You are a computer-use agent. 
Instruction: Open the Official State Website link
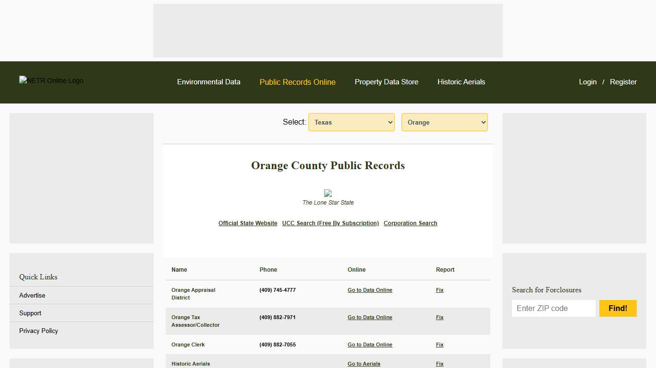[247, 223]
